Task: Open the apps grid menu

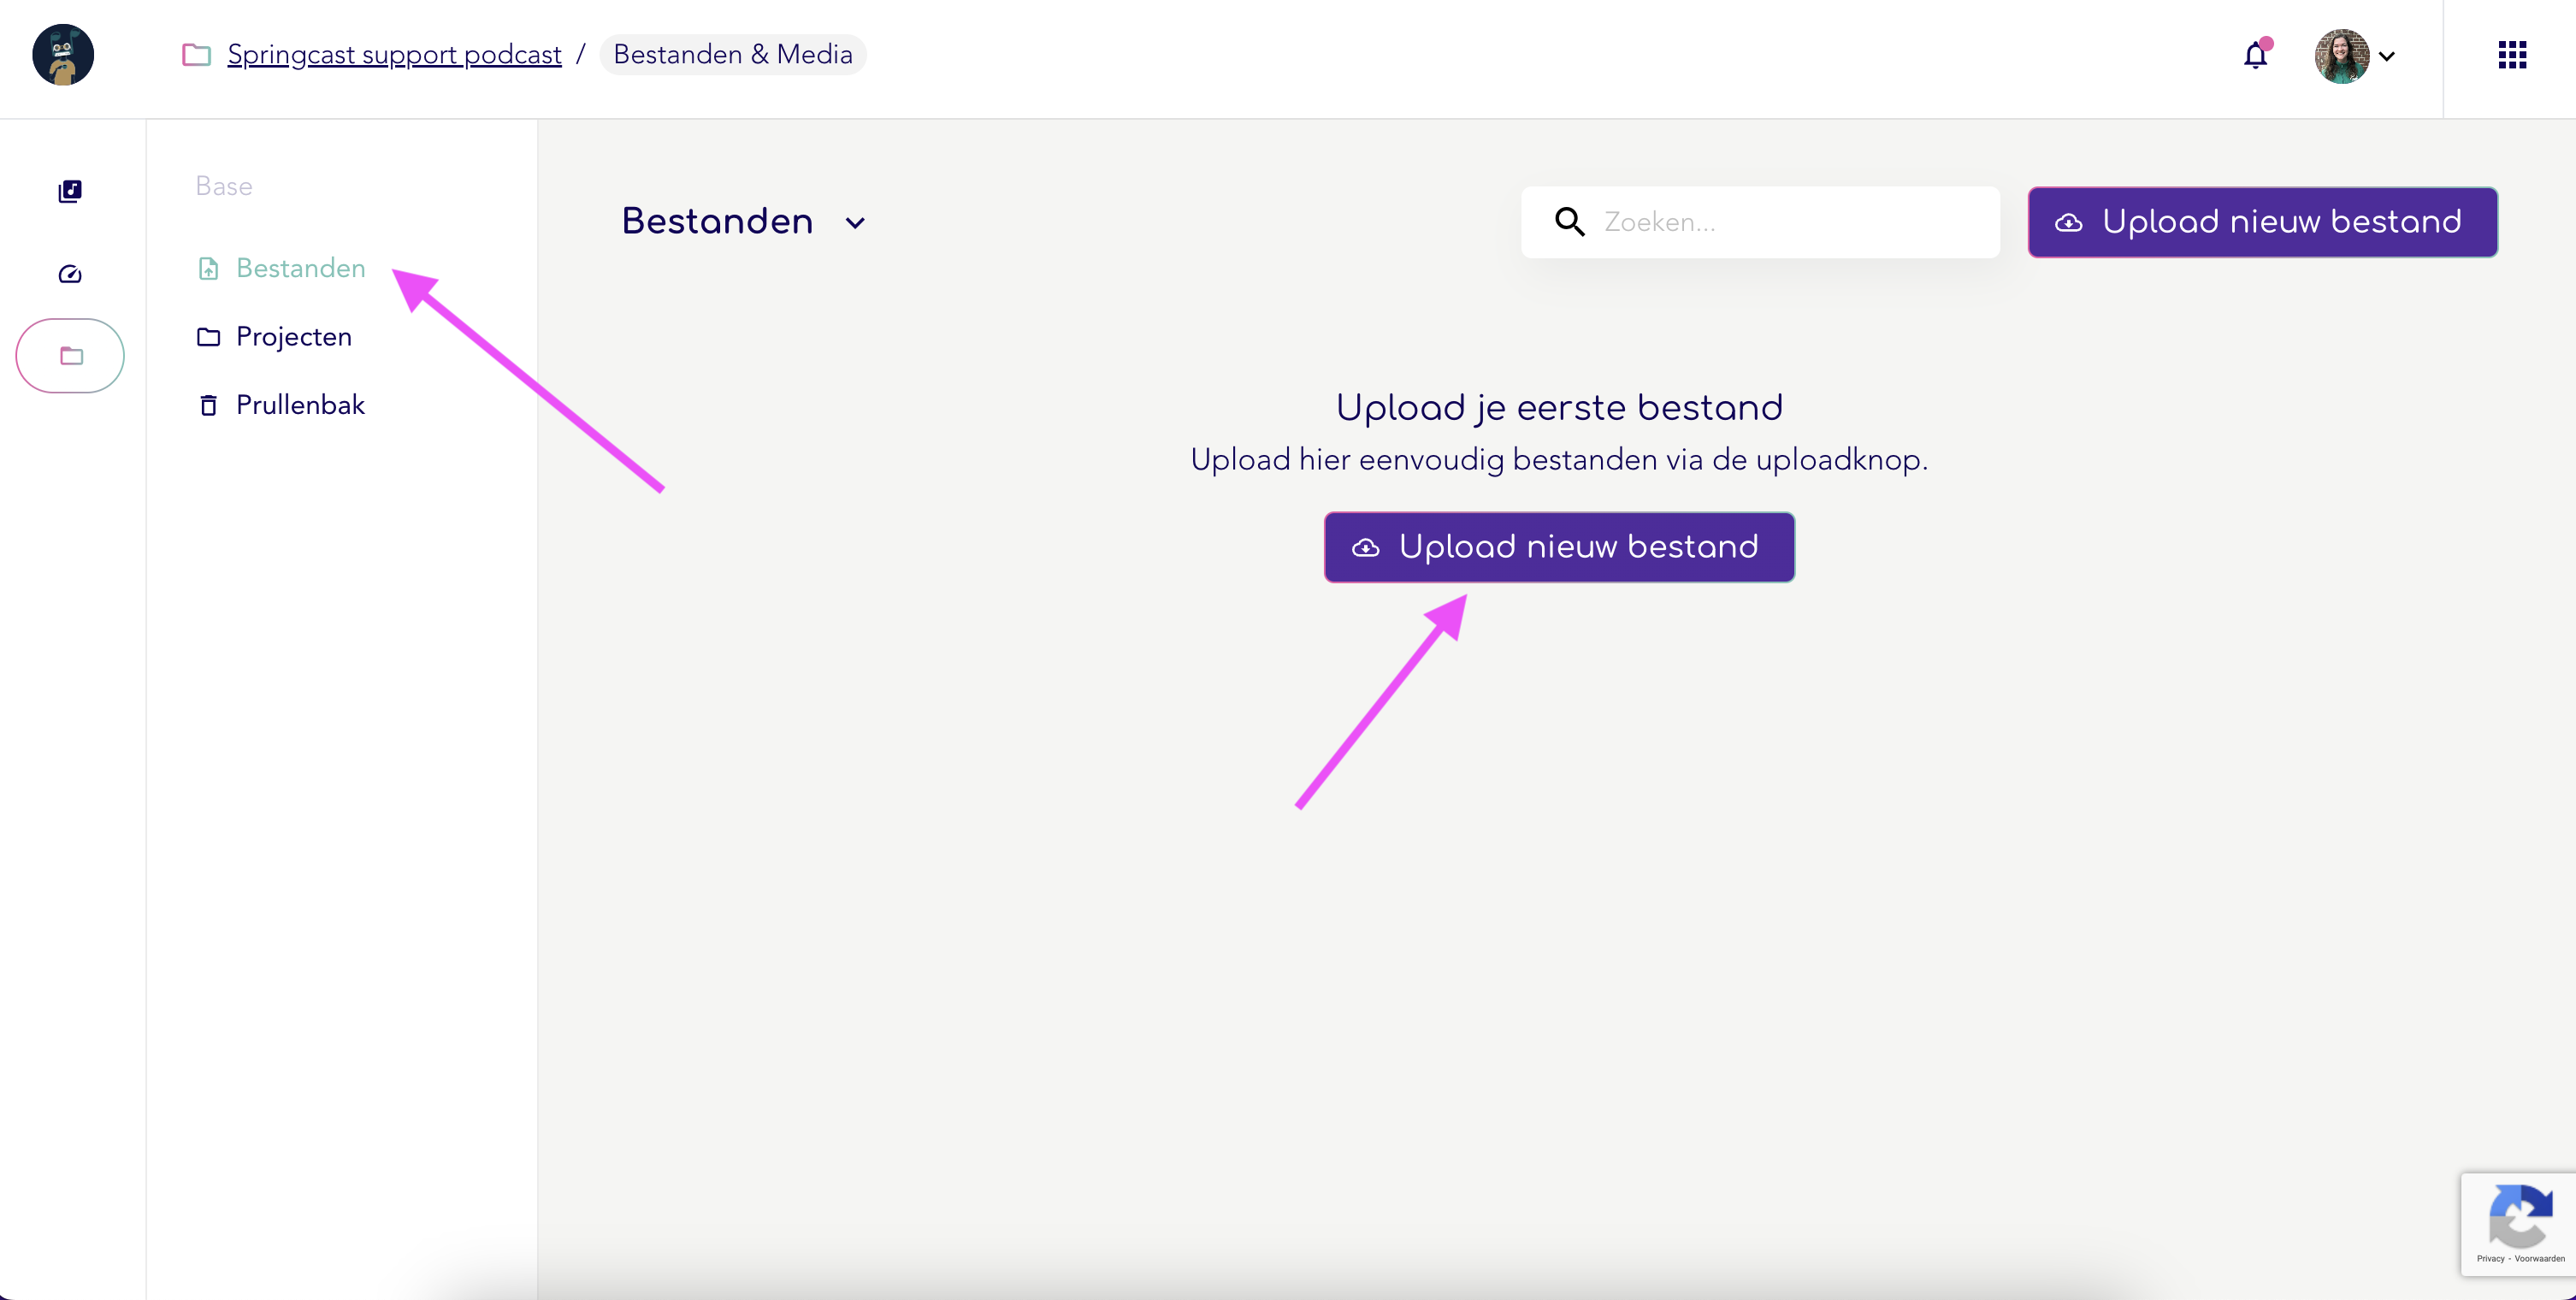Action: coord(2513,55)
